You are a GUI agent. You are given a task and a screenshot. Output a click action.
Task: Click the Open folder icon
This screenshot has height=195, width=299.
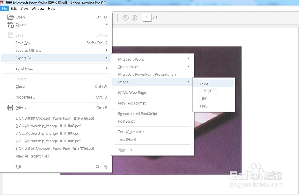(10, 17)
